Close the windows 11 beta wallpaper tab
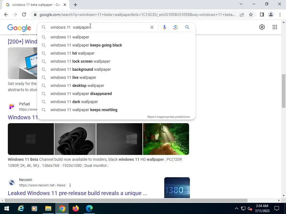Image resolution: width=286 pixels, height=214 pixels. pos(65,5)
